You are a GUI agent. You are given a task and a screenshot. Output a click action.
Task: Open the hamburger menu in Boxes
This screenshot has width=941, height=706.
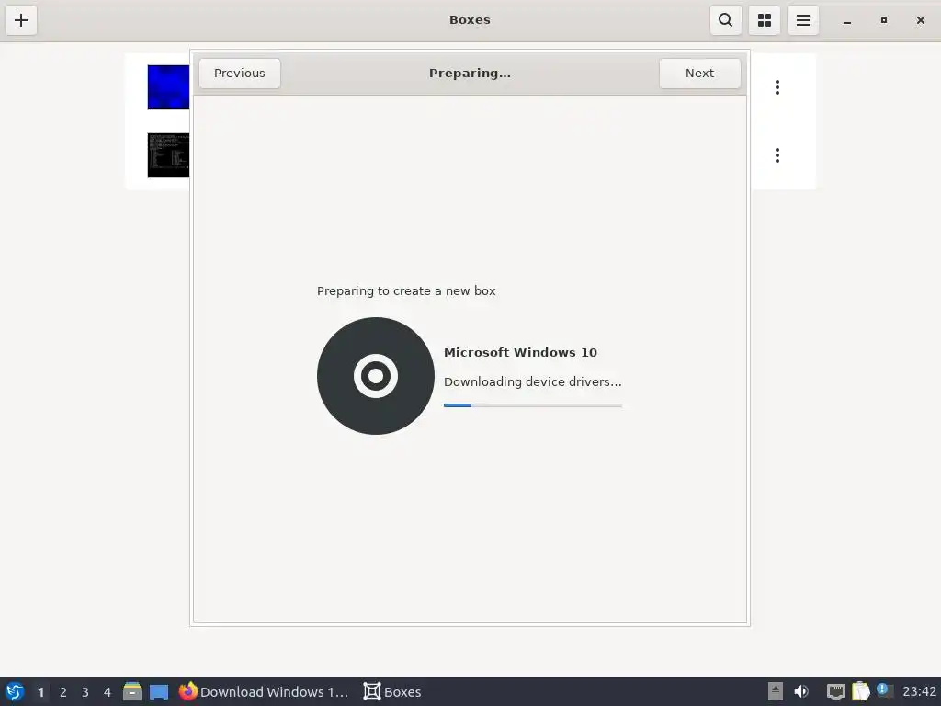803,20
